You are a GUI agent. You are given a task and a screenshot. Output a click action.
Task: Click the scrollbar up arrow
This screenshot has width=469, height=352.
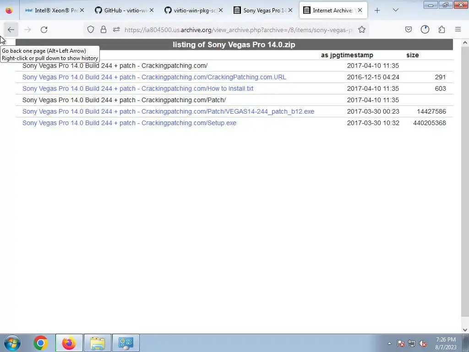click(x=465, y=43)
